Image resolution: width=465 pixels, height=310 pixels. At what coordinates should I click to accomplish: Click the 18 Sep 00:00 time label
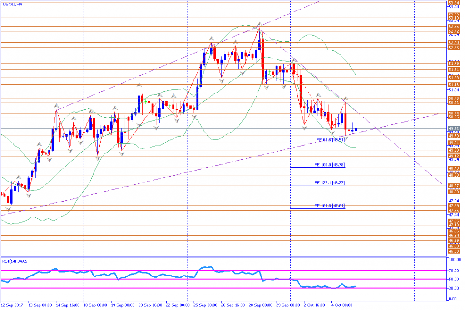tap(94, 305)
